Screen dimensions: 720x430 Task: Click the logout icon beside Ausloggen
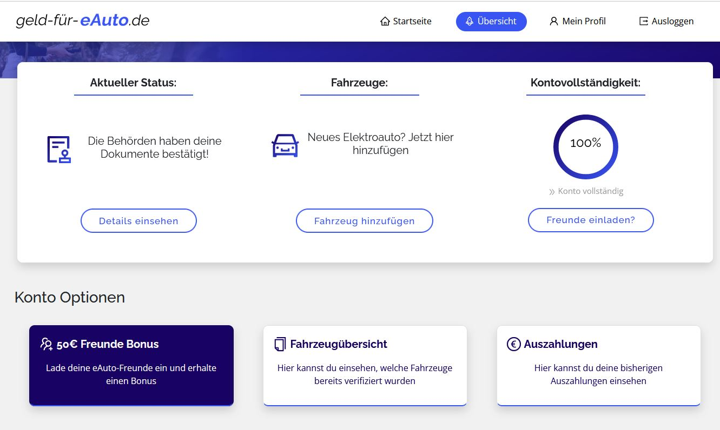[643, 22]
